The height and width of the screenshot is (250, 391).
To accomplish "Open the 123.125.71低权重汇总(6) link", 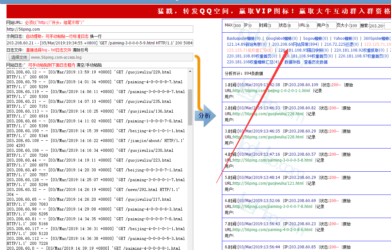I will tap(250, 50).
